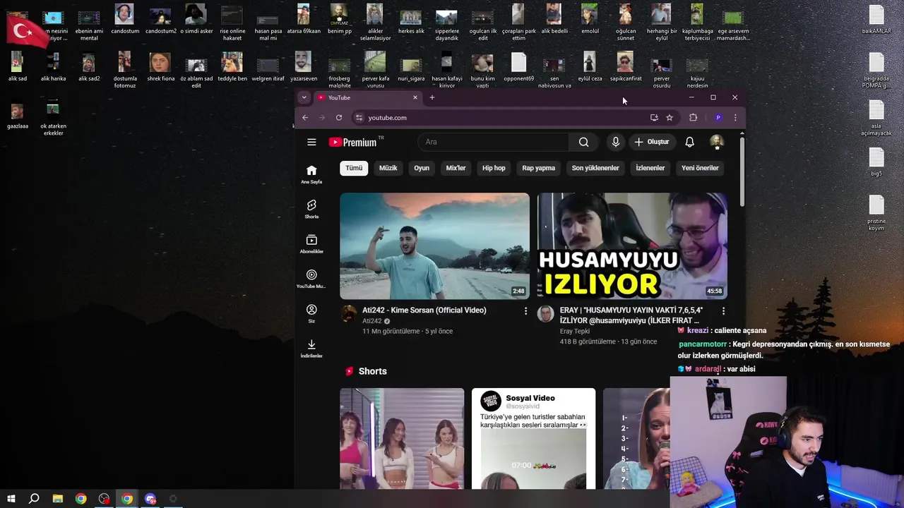Select the Tümü filter chip
The width and height of the screenshot is (904, 508).
tap(354, 168)
